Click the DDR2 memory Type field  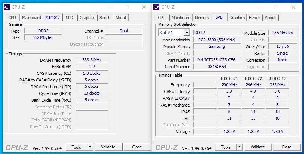[43, 31]
